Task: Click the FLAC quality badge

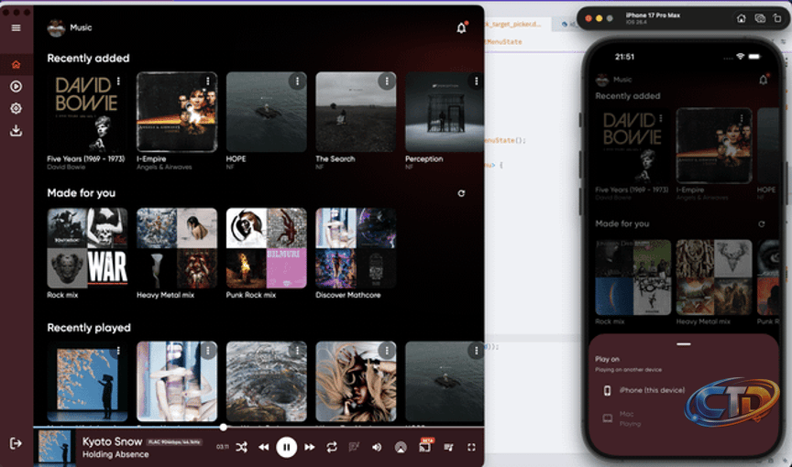Action: [174, 442]
